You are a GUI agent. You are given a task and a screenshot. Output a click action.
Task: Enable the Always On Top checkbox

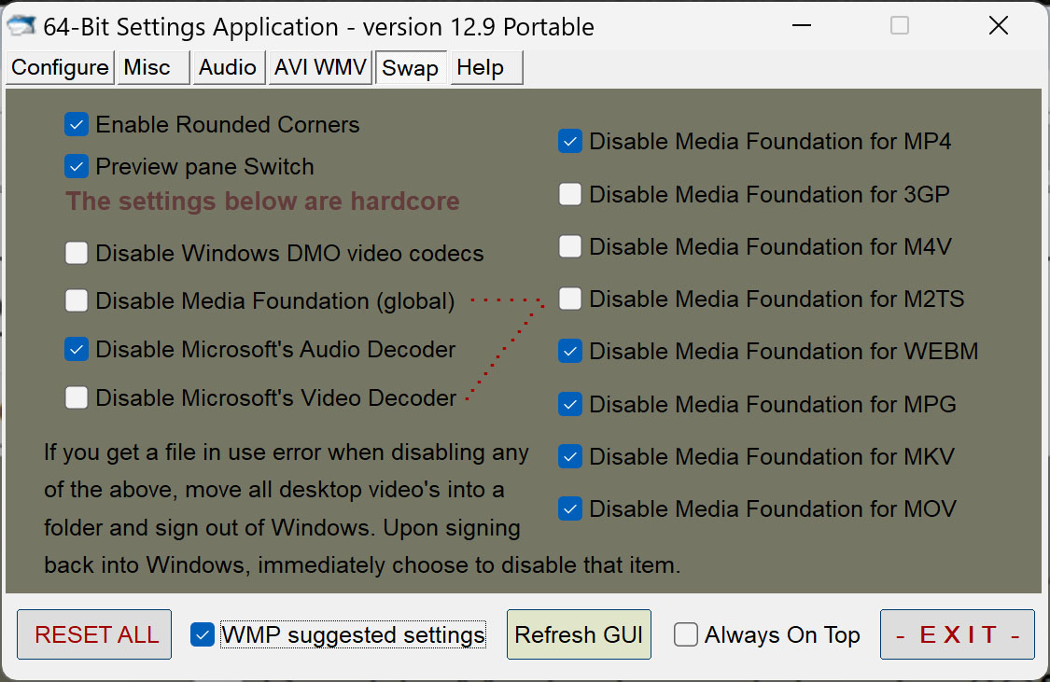click(686, 634)
